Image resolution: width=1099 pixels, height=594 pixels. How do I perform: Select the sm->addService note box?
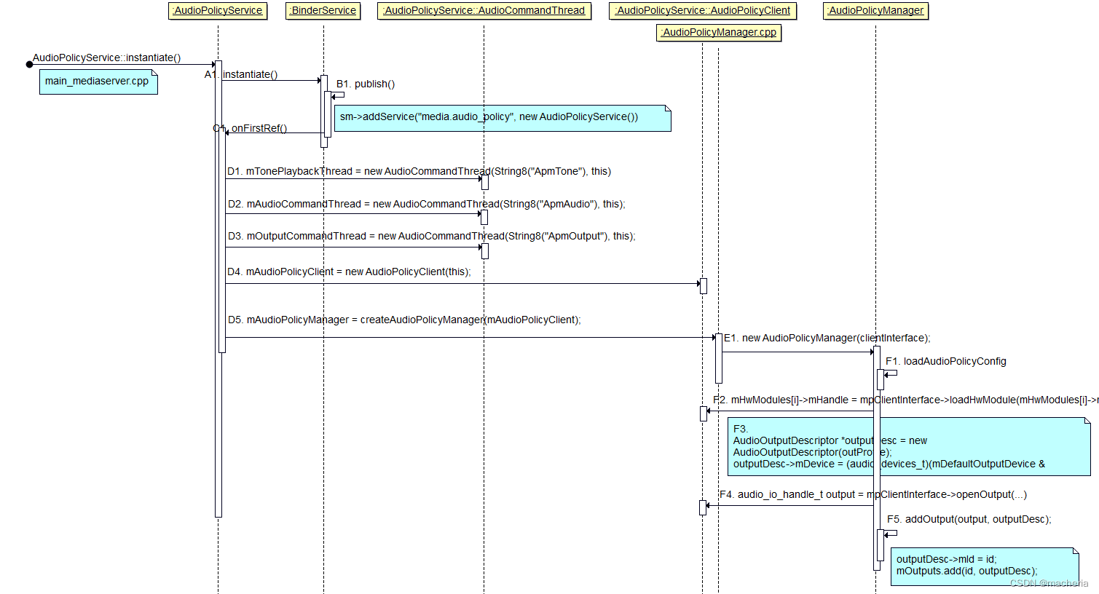pyautogui.click(x=502, y=118)
